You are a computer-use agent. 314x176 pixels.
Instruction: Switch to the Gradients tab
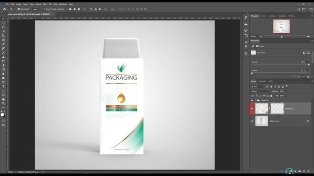(x=282, y=16)
